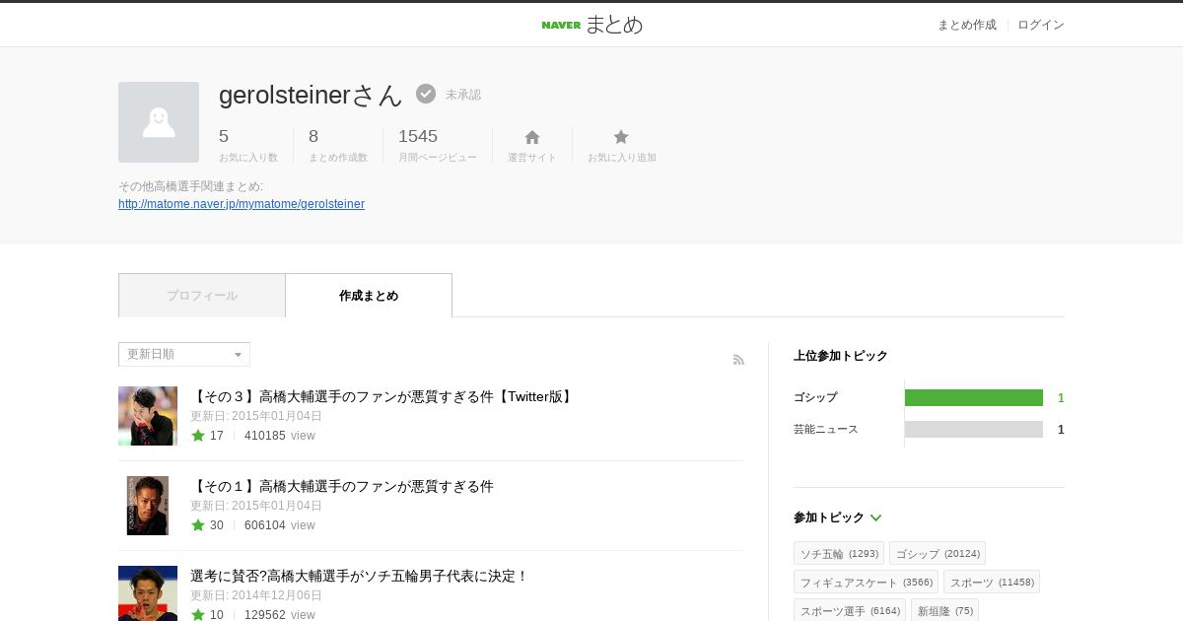Open the RSS feed icon
The height and width of the screenshot is (621, 1183).
pyautogui.click(x=738, y=360)
